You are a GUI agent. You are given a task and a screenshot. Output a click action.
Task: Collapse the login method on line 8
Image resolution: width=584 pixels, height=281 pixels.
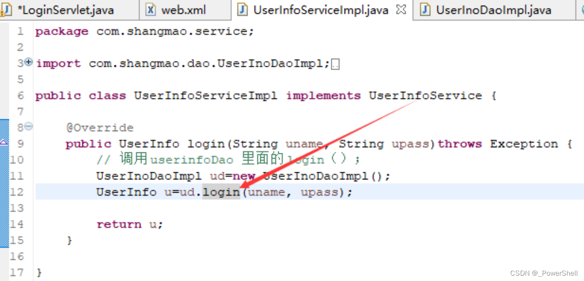pos(29,126)
